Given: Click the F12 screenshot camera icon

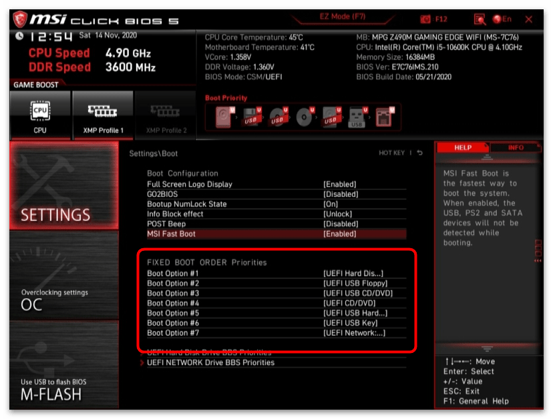Looking at the screenshot, I should pyautogui.click(x=426, y=19).
